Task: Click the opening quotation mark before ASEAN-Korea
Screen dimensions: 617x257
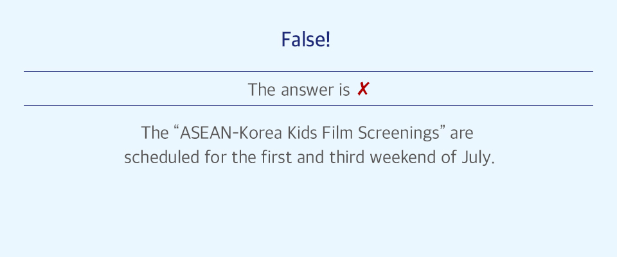Action: 176,128
